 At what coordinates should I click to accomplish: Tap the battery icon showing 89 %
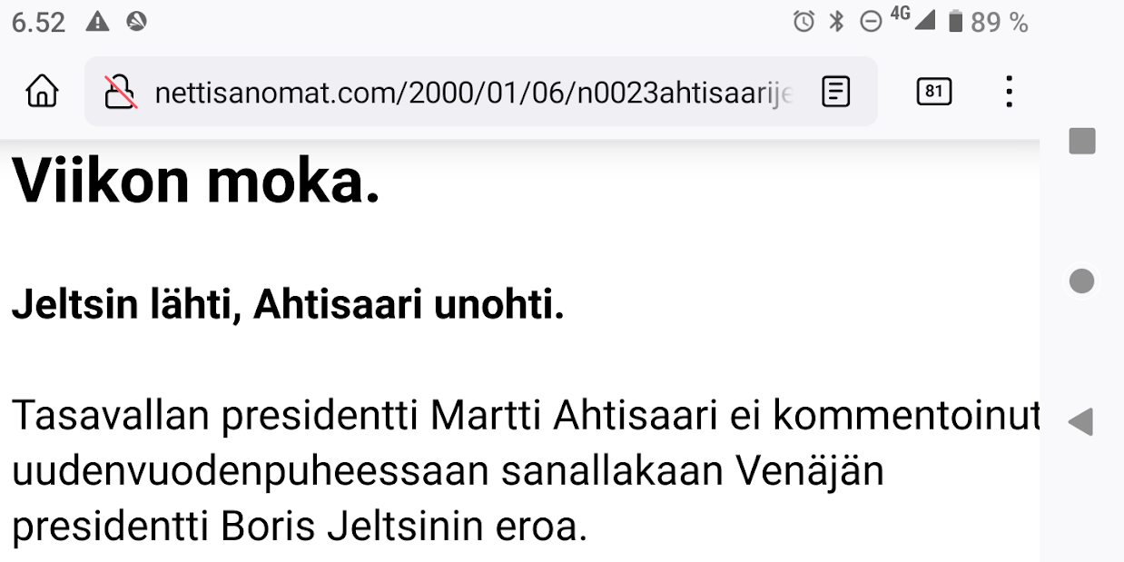point(955,23)
